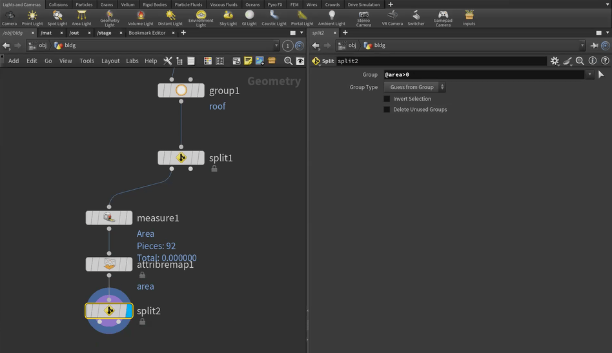Viewport: 612px width, 353px height.
Task: Open parameter pane help icon
Action: (605, 61)
